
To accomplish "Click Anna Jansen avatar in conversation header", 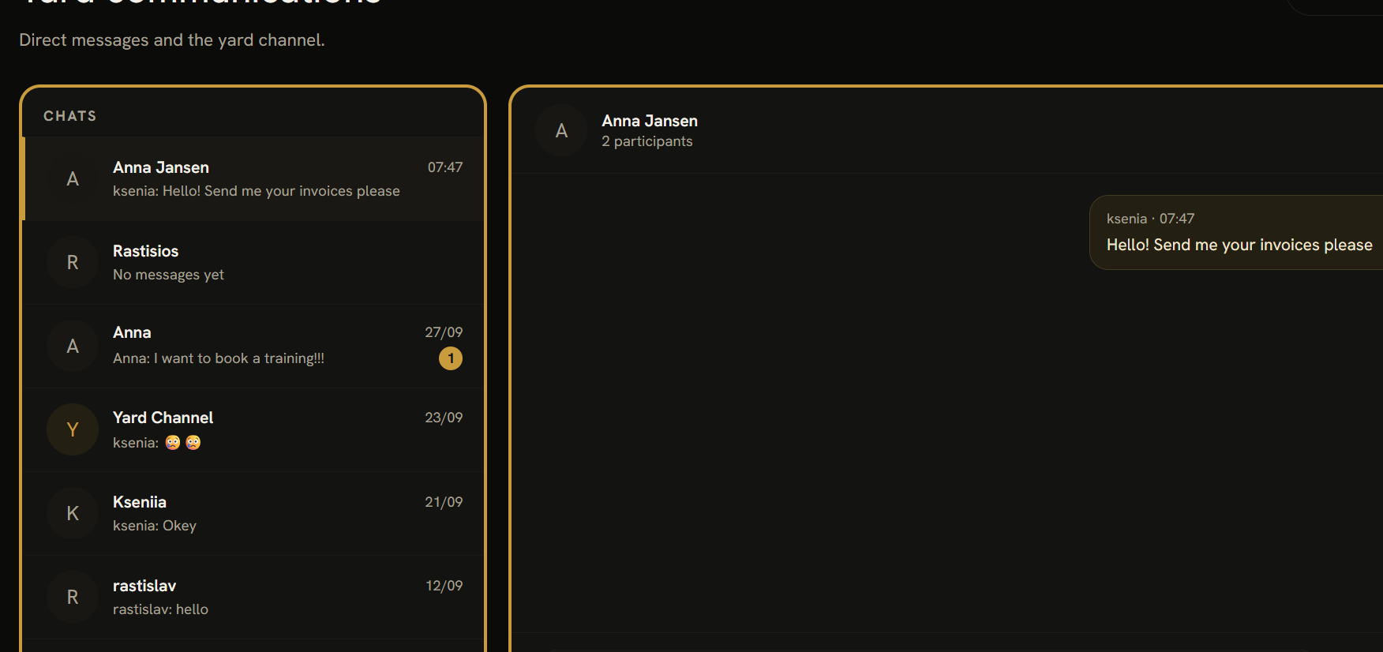I will point(561,130).
